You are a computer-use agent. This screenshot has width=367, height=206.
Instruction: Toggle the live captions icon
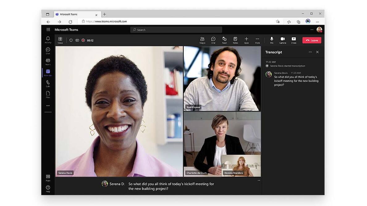[77, 40]
